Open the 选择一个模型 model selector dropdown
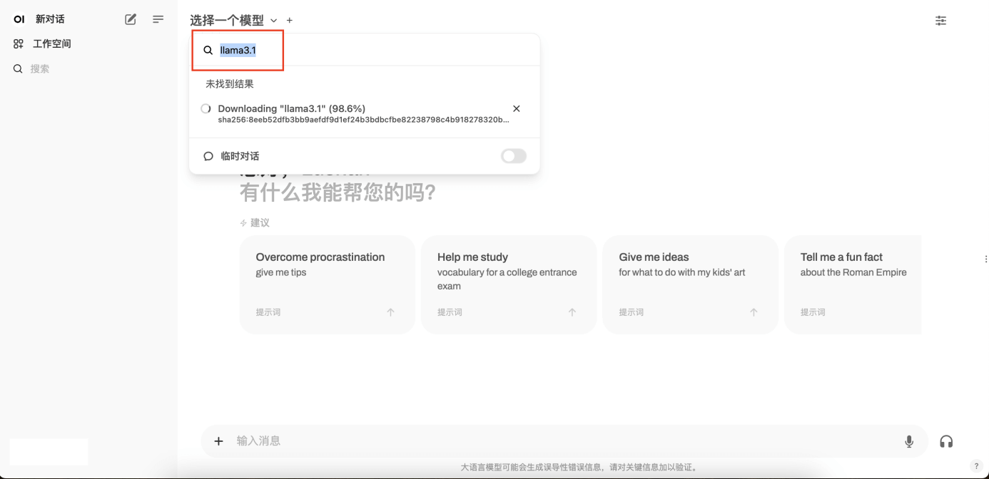Screen dimensions: 989x479 [x=225, y=21]
